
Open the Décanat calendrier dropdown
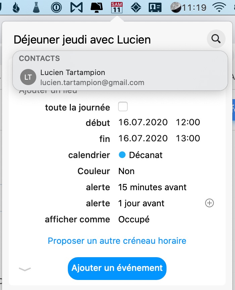coord(141,155)
